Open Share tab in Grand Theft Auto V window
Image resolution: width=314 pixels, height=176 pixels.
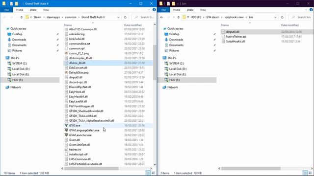[33, 10]
